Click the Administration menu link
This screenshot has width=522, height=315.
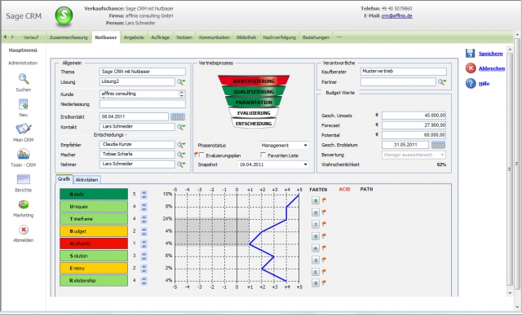(x=23, y=63)
